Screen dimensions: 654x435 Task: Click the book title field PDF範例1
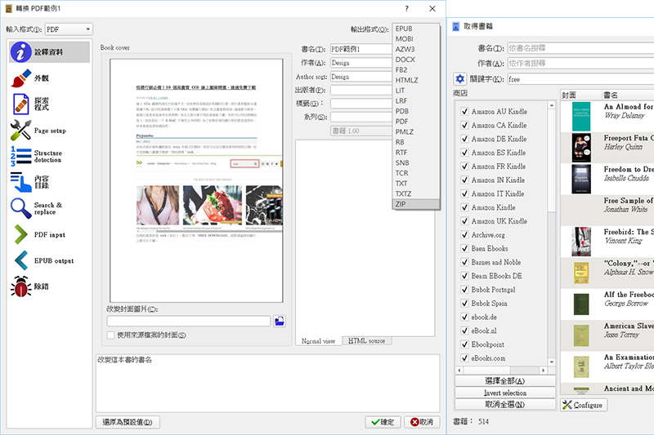[x=361, y=49]
